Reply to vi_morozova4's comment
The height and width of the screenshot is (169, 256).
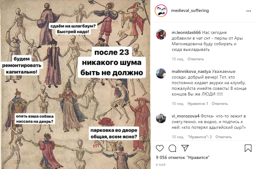pos(223,137)
